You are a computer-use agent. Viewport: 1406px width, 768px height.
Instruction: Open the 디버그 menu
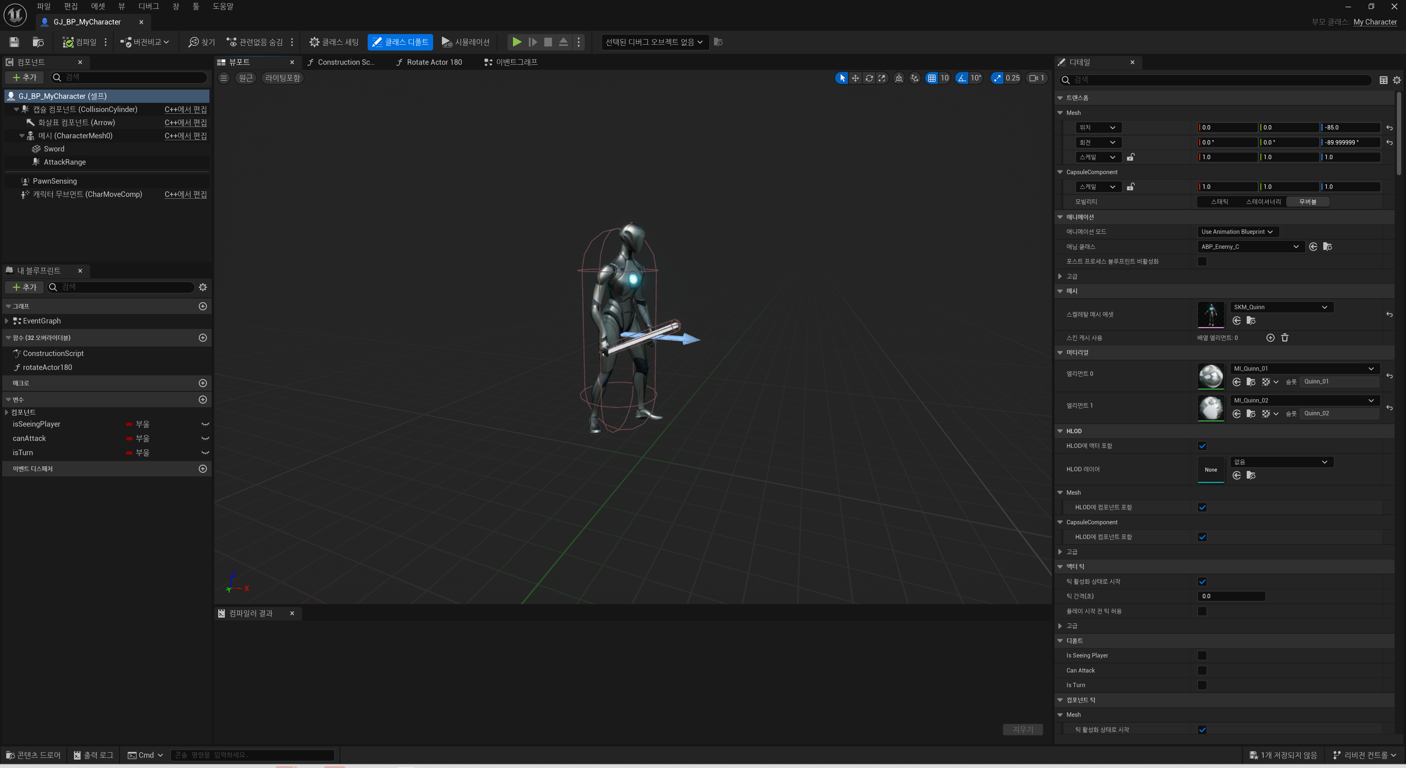coord(148,6)
